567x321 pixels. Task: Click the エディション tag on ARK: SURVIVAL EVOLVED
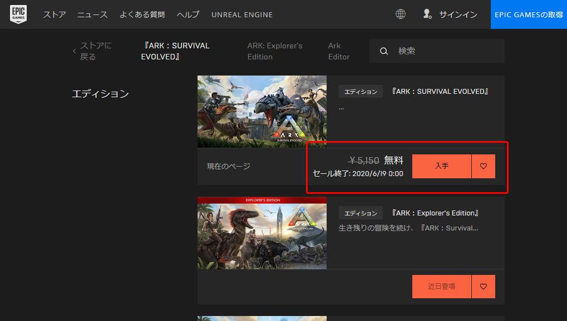361,92
